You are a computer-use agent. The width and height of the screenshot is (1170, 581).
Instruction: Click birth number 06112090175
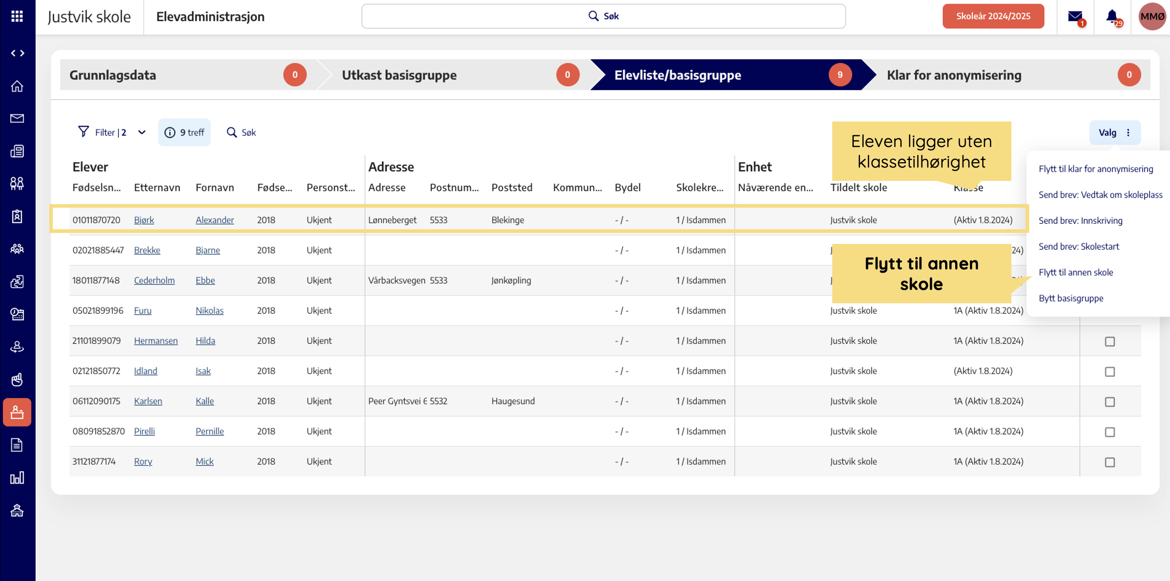(96, 401)
